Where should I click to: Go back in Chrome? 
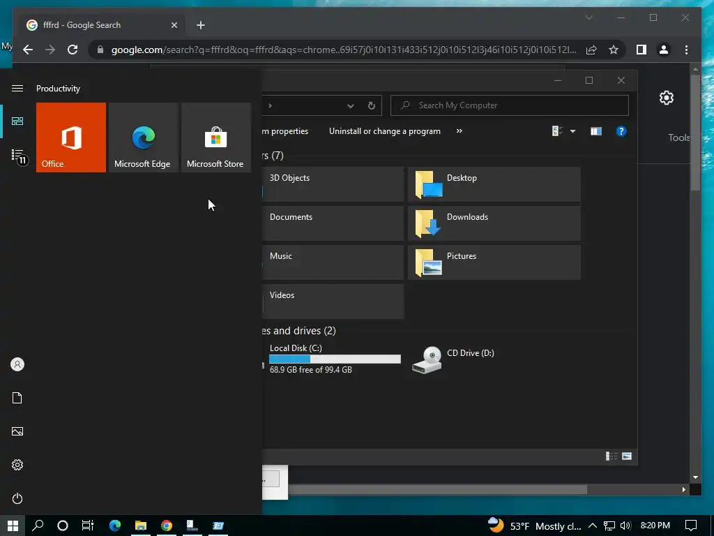pyautogui.click(x=28, y=50)
